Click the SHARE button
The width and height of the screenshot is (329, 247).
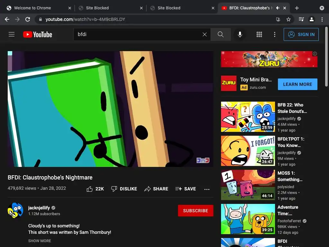(x=156, y=189)
